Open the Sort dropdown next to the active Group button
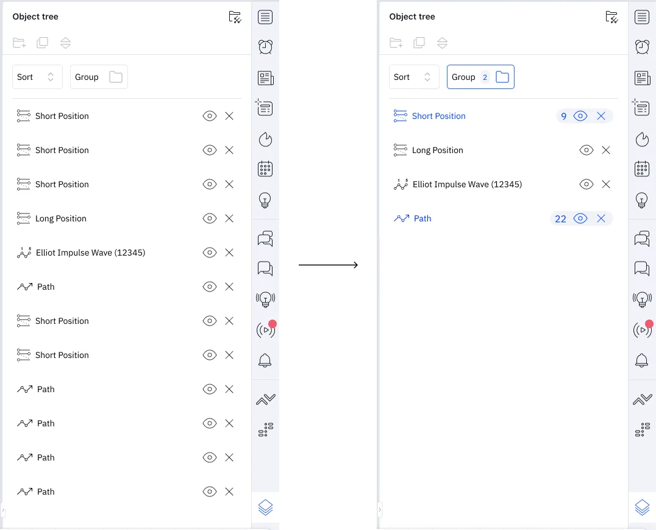Viewport: 656px width, 530px height. click(x=414, y=77)
